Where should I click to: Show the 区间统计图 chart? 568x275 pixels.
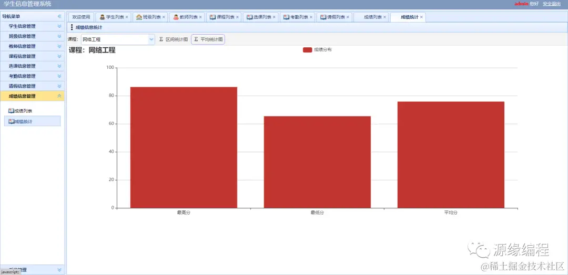174,39
